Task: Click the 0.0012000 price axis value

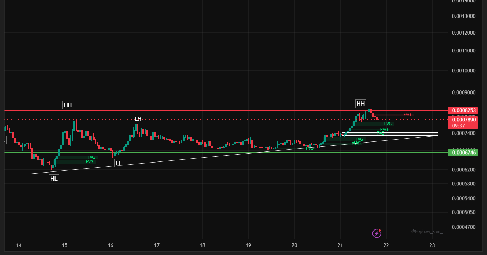Action: 464,33
